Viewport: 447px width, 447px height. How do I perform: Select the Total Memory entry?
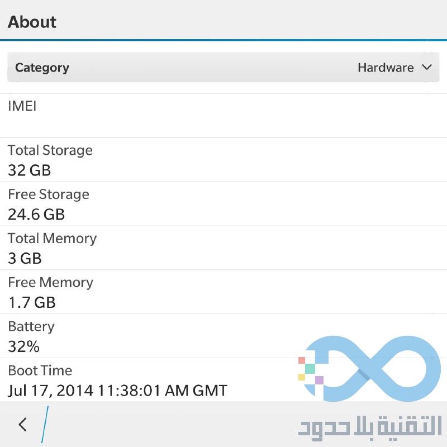pos(223,248)
